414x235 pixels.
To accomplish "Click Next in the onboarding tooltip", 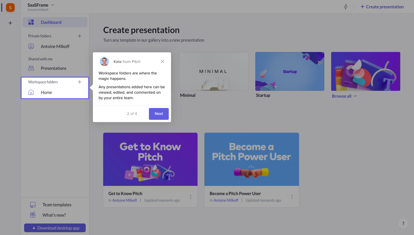I will coord(159,114).
